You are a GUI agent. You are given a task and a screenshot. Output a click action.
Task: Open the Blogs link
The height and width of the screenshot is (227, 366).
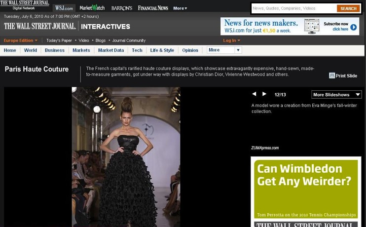pos(100,40)
